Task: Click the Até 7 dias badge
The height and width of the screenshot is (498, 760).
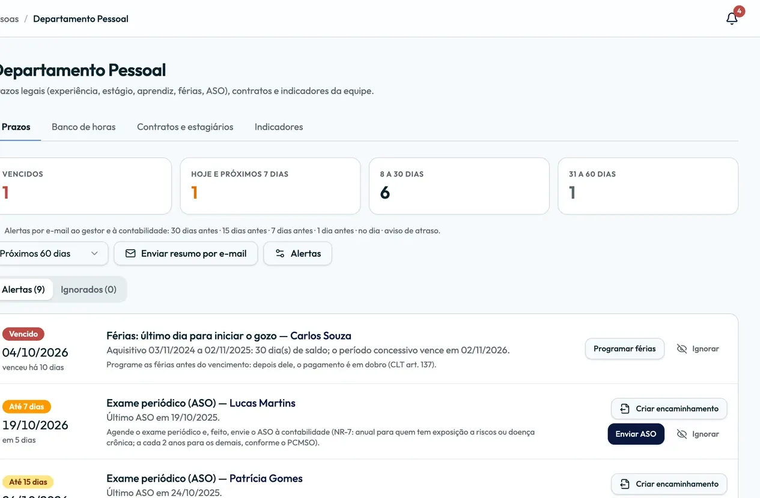Action: pos(26,407)
